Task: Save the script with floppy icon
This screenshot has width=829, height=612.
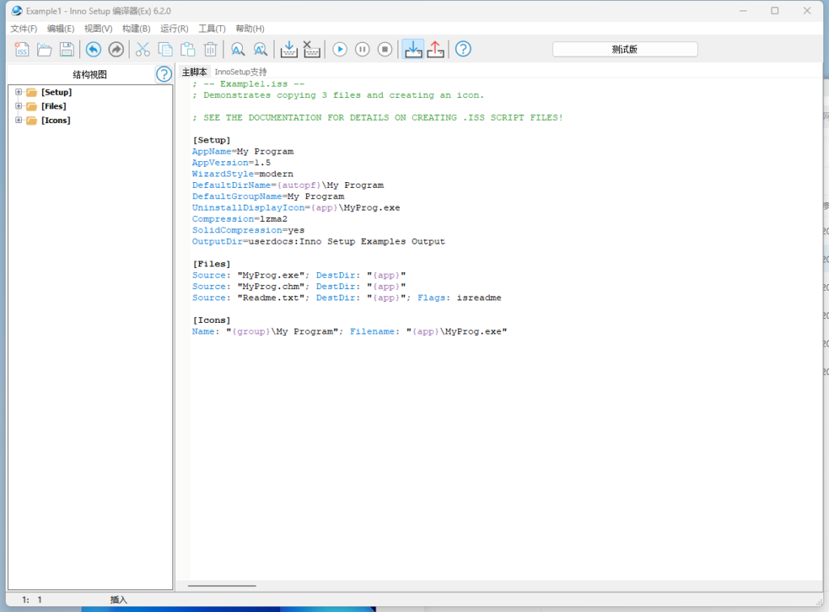Action: [x=66, y=49]
